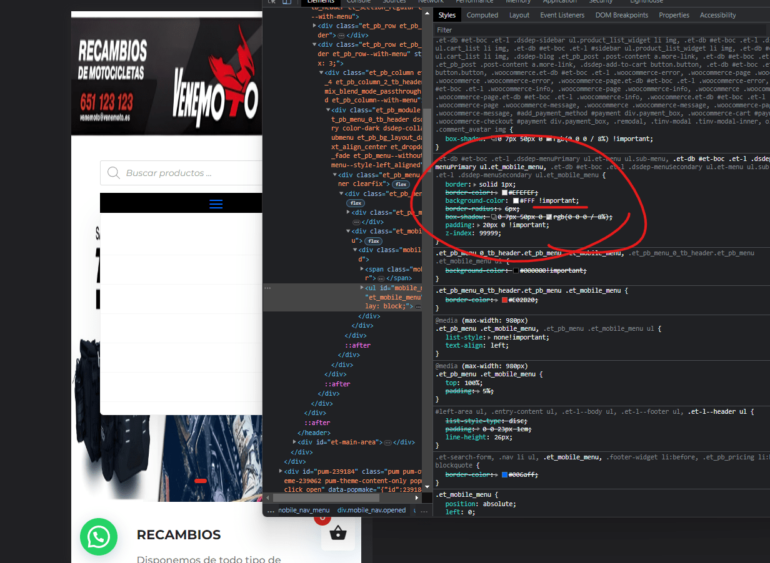The image size is (770, 563).
Task: Click the box-shadow editor icon before rgb(0 0 0 / 8%)
Action: tap(494, 217)
